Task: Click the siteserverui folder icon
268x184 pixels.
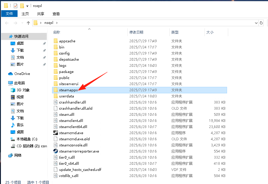Action: (56, 84)
